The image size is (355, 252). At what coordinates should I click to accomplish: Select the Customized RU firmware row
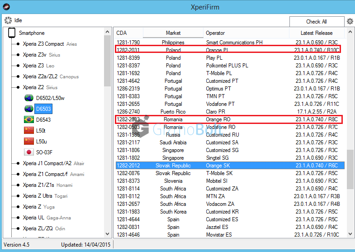pyautogui.click(x=230, y=135)
